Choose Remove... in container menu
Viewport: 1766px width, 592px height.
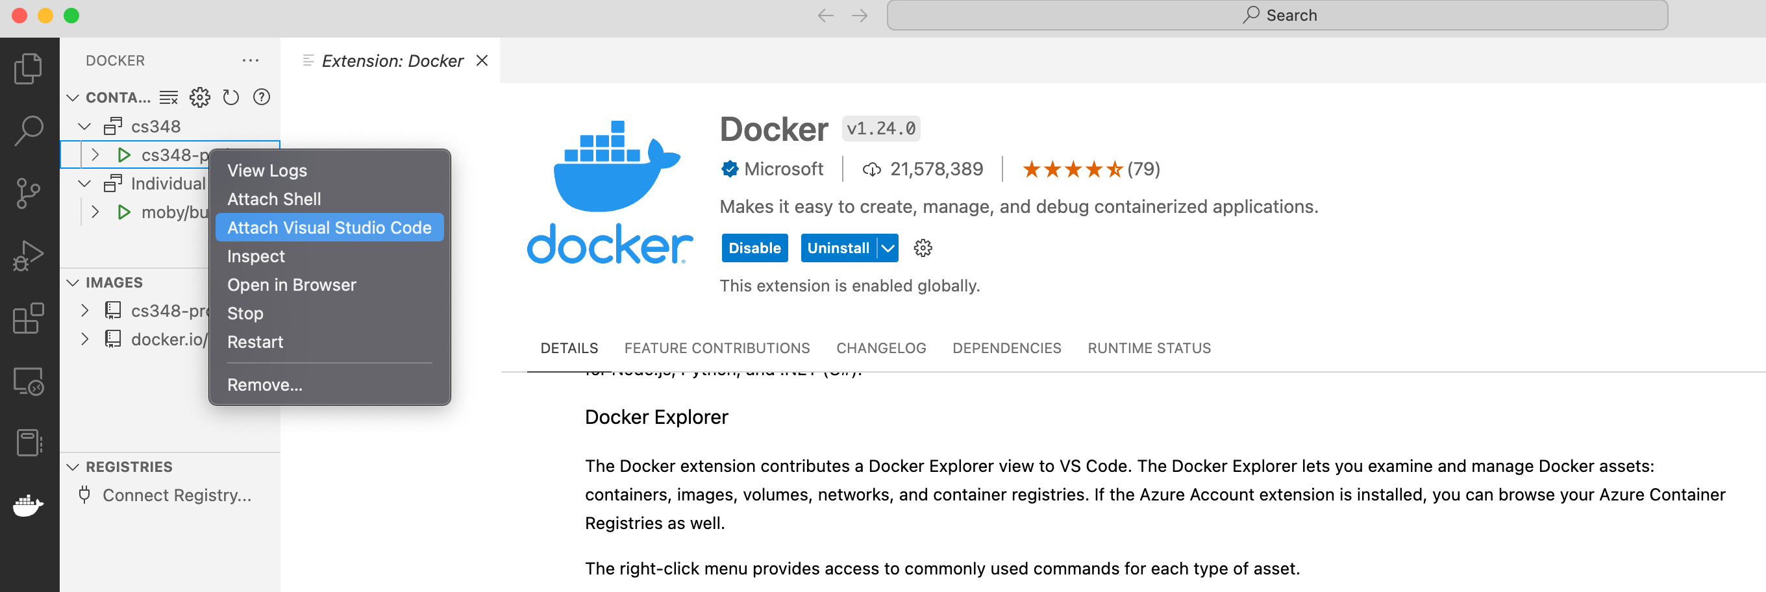[330, 385]
